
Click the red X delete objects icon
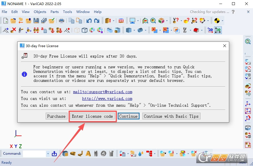13,30
